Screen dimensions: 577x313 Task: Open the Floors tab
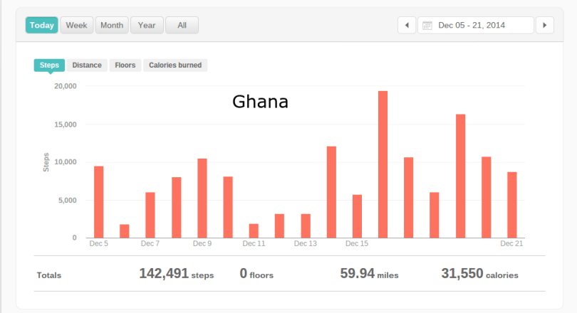pyautogui.click(x=125, y=65)
